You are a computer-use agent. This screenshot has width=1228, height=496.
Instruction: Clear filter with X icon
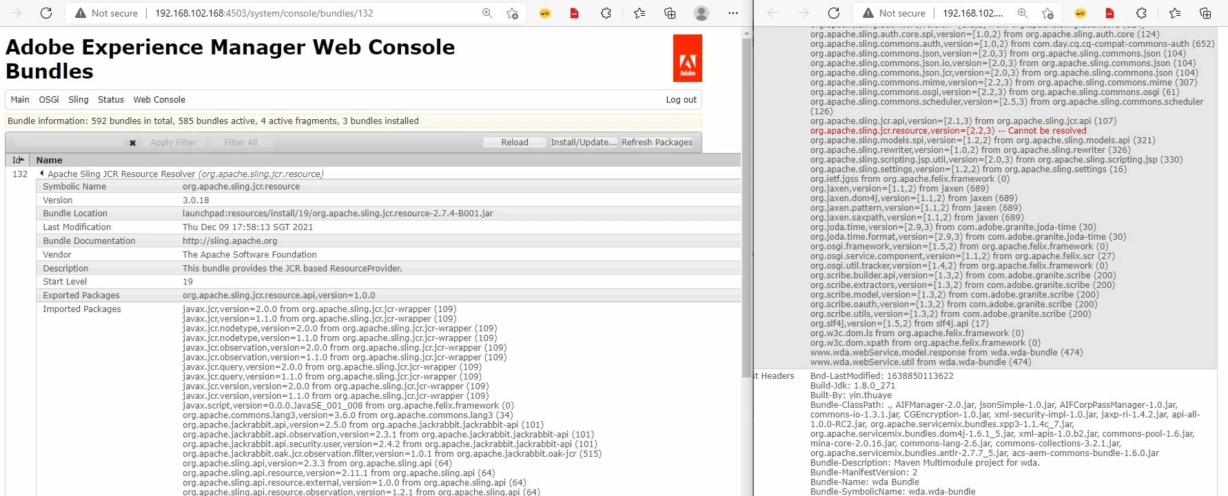click(x=132, y=143)
